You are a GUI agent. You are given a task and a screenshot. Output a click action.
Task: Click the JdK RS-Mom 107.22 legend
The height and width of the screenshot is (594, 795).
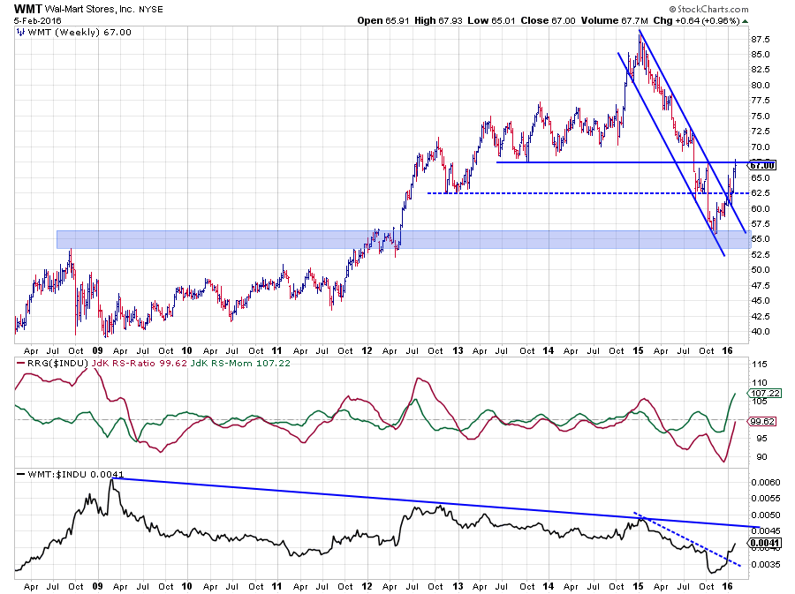coord(240,363)
